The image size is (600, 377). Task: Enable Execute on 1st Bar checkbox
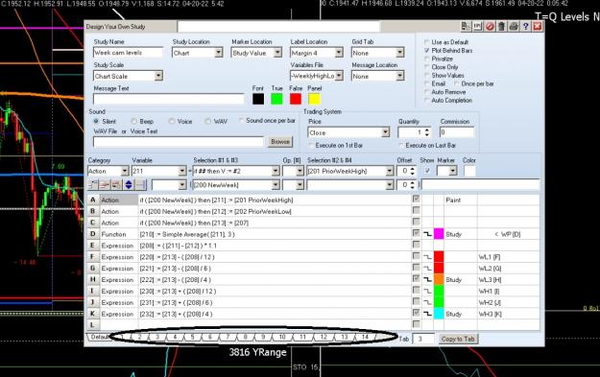(x=311, y=145)
